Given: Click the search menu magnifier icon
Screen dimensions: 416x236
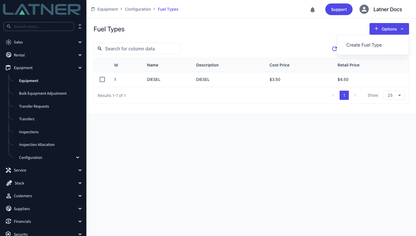Looking at the screenshot, I should click(x=9, y=26).
